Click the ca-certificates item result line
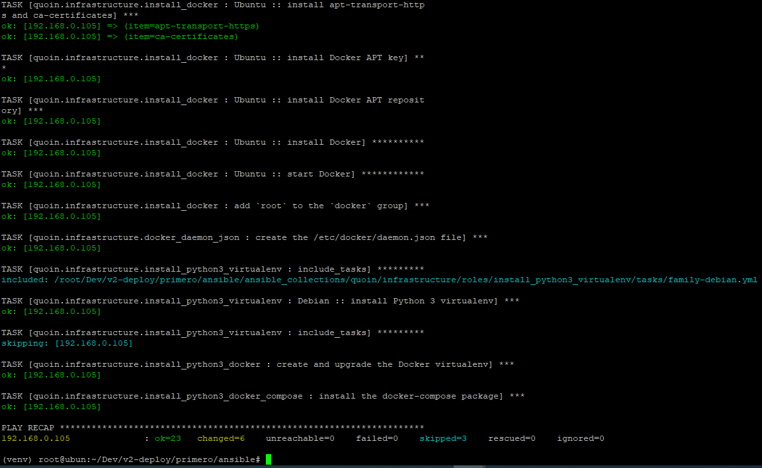 point(120,37)
